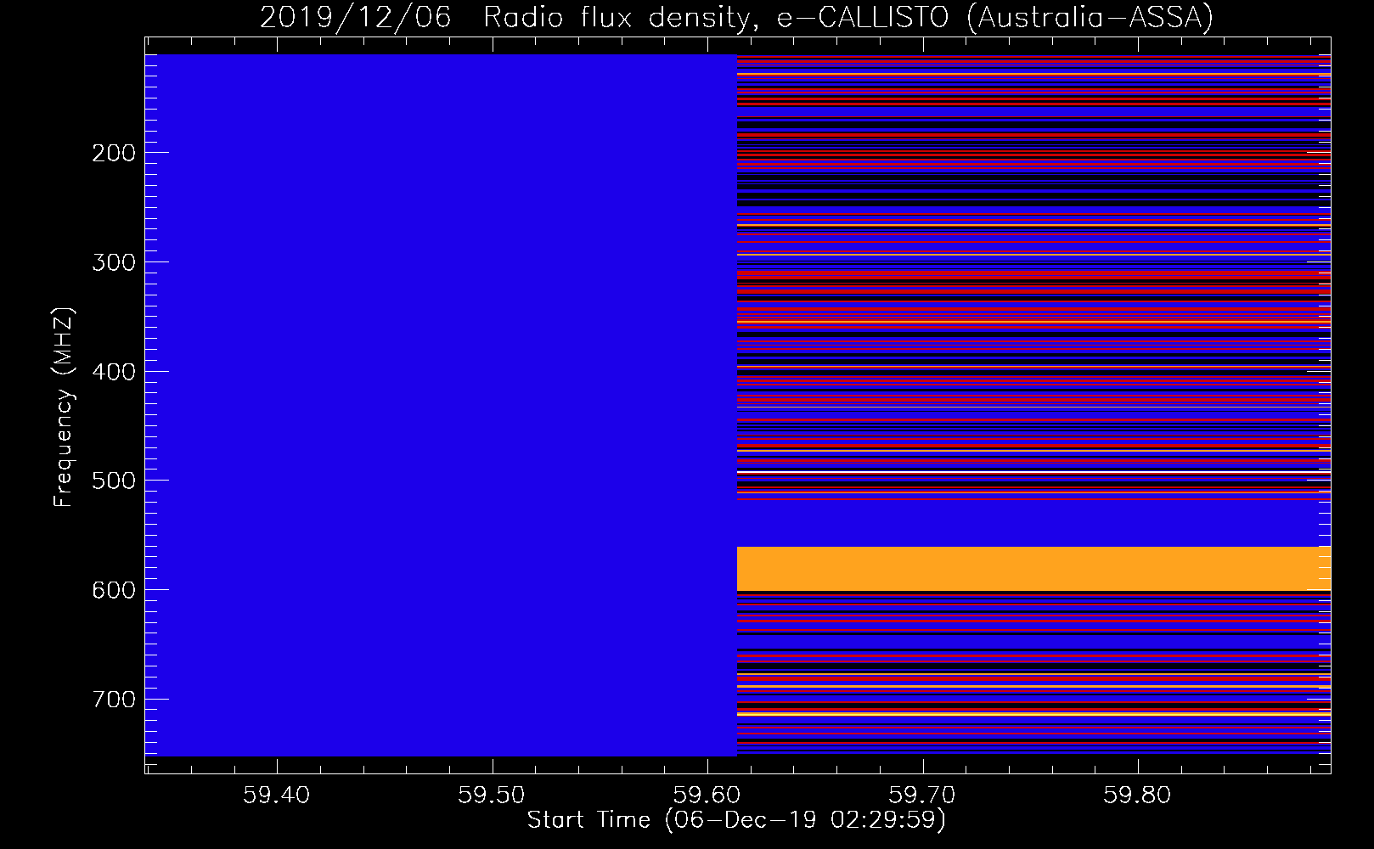The image size is (1374, 849).
Task: Click the 200 frequency tick label
Action: coord(114,153)
